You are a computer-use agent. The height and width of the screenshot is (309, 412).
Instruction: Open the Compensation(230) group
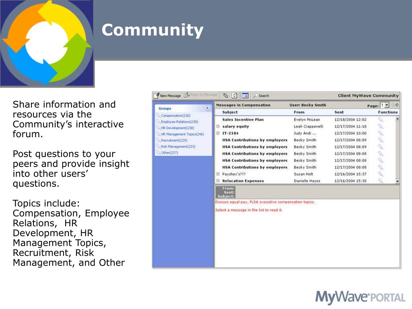tap(175, 115)
